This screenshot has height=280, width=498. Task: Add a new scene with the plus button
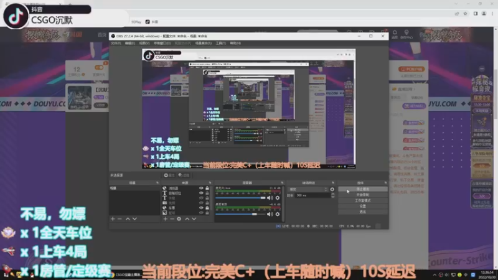[113, 219]
